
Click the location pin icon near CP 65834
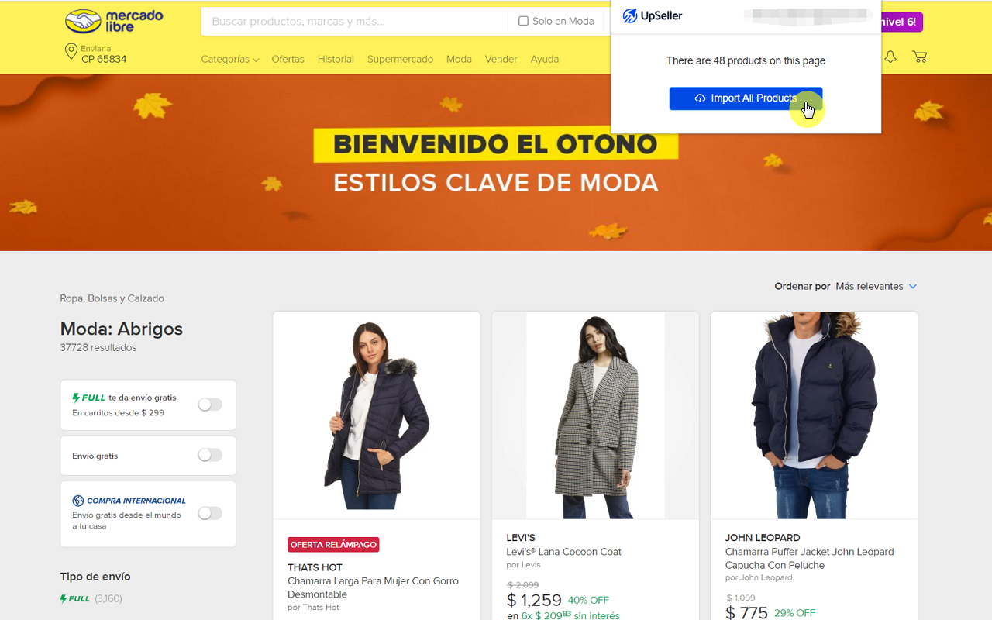[x=71, y=52]
